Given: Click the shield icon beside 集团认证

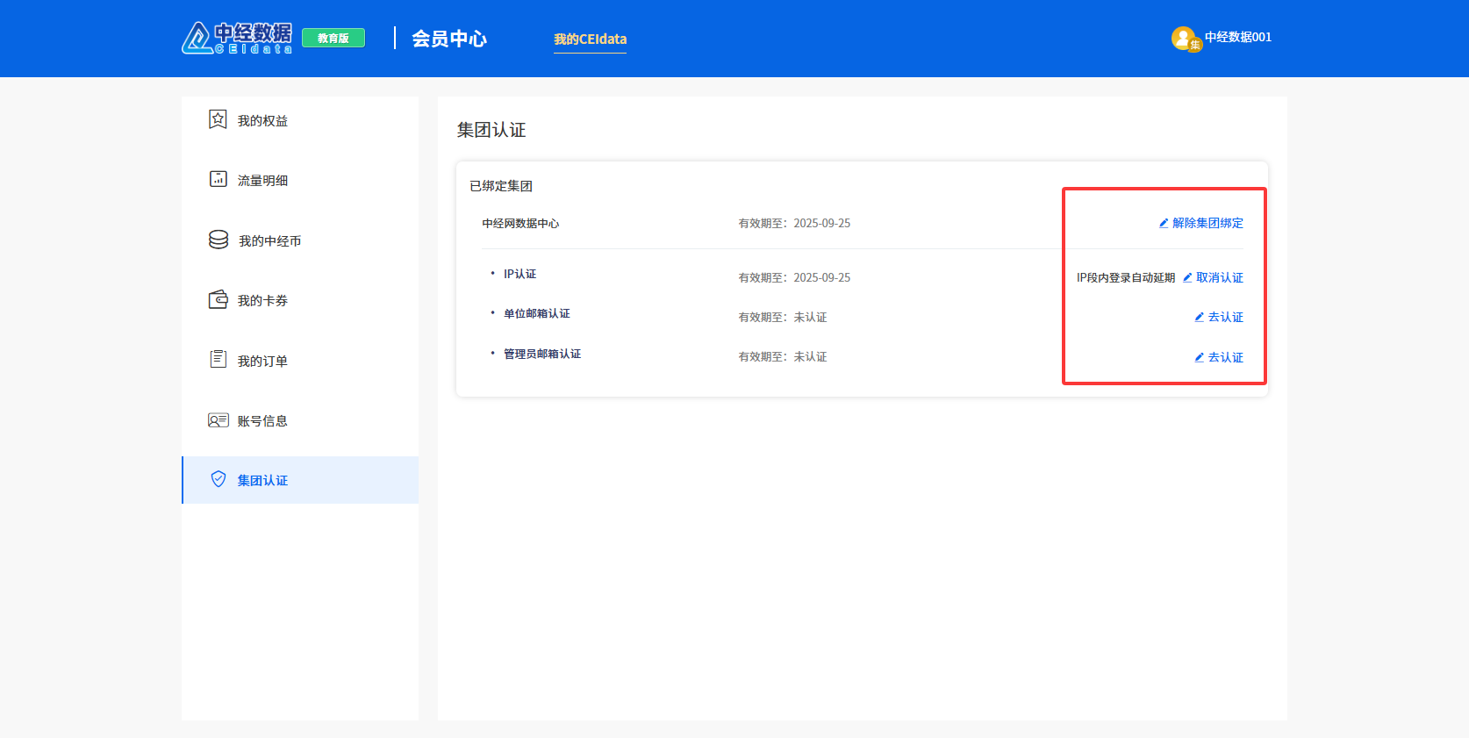Looking at the screenshot, I should point(219,479).
